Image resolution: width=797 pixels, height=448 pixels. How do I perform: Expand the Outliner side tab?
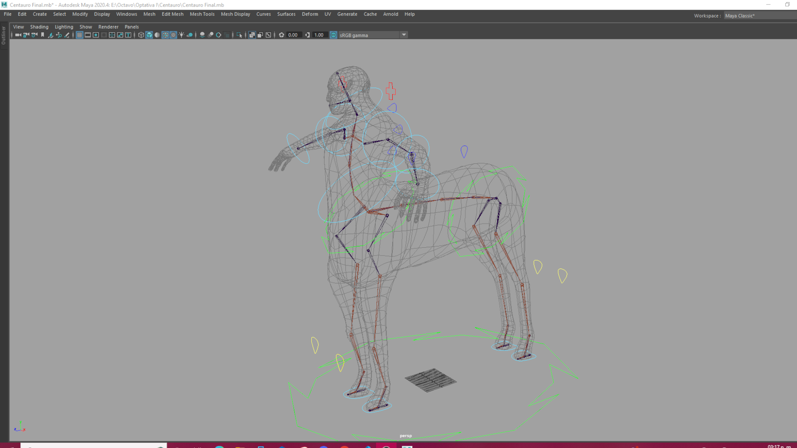pyautogui.click(x=4, y=36)
